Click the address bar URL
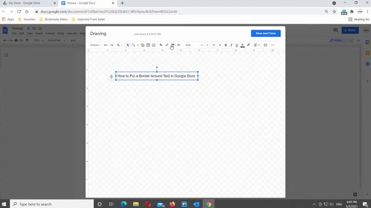This screenshot has height=208, width=371. tap(109, 12)
